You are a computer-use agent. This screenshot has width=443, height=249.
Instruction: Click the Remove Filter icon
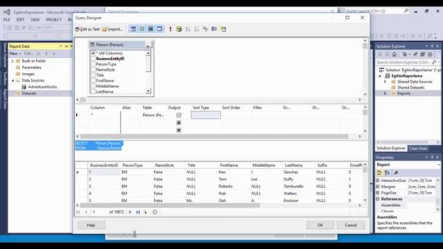[206, 29]
